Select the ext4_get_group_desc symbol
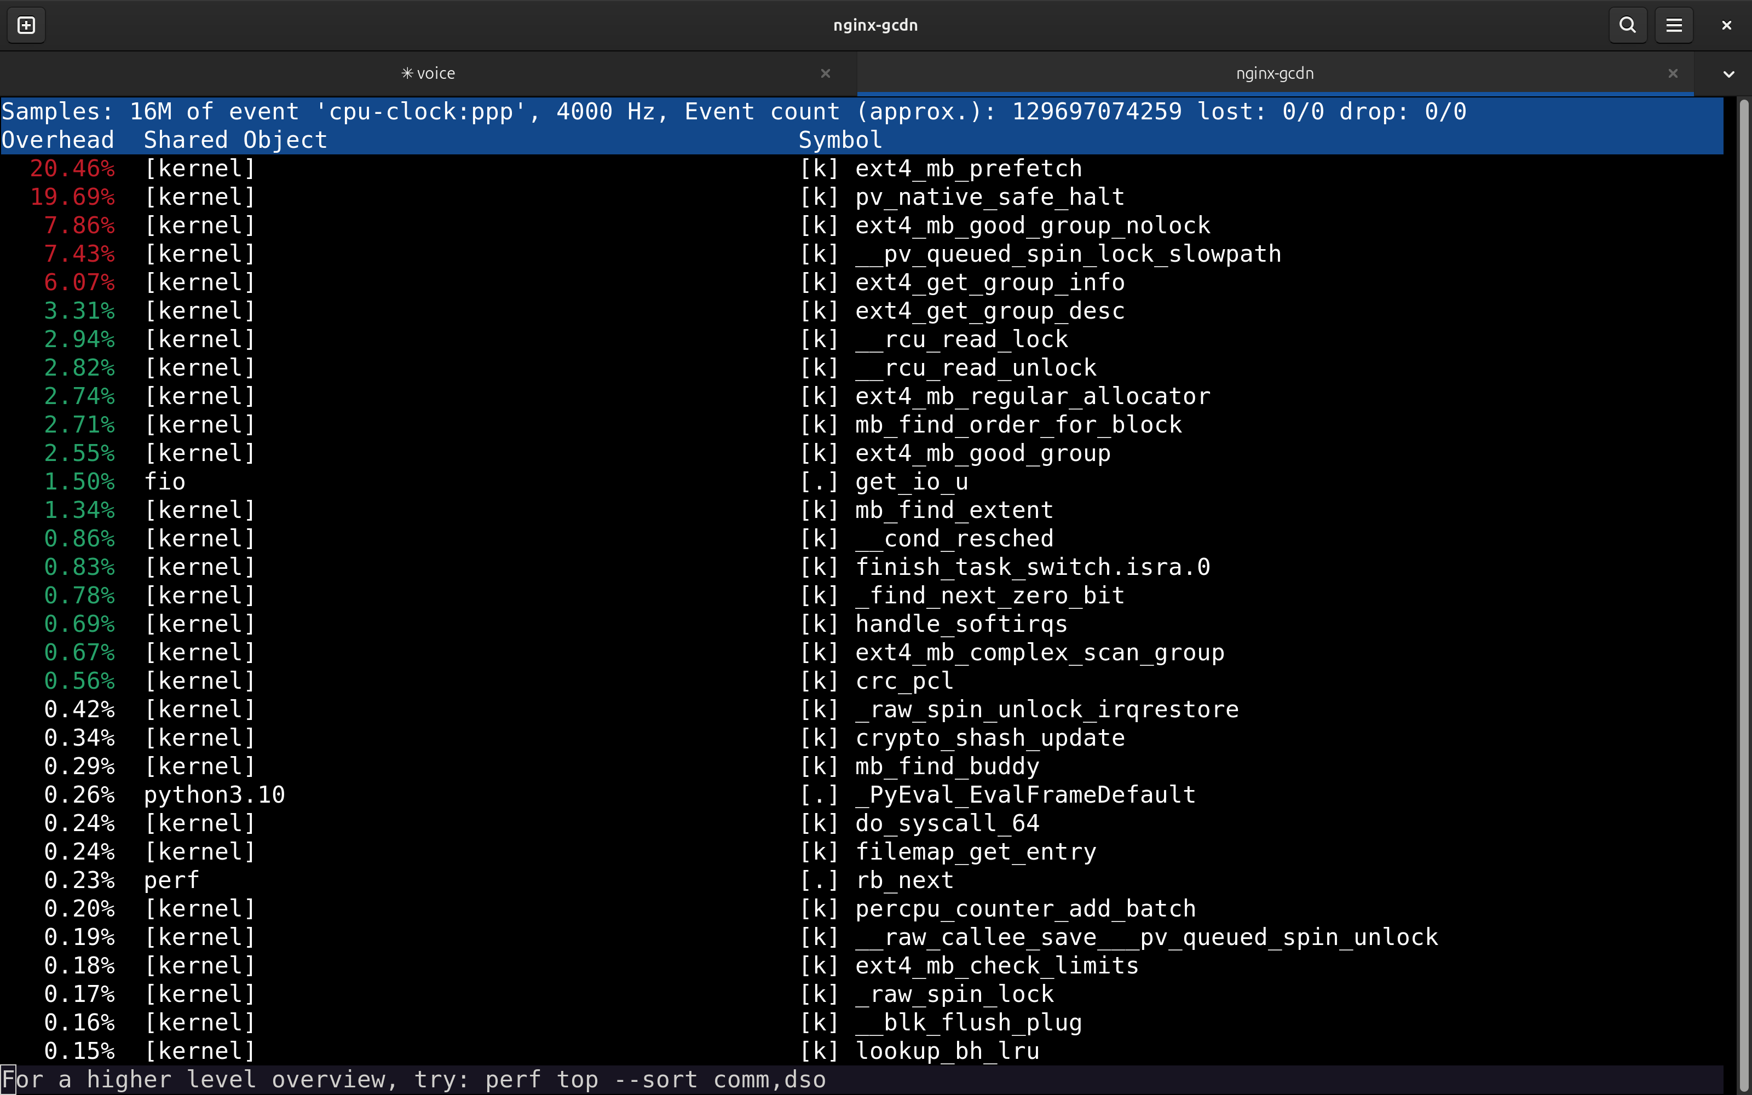The width and height of the screenshot is (1752, 1095). click(x=990, y=310)
